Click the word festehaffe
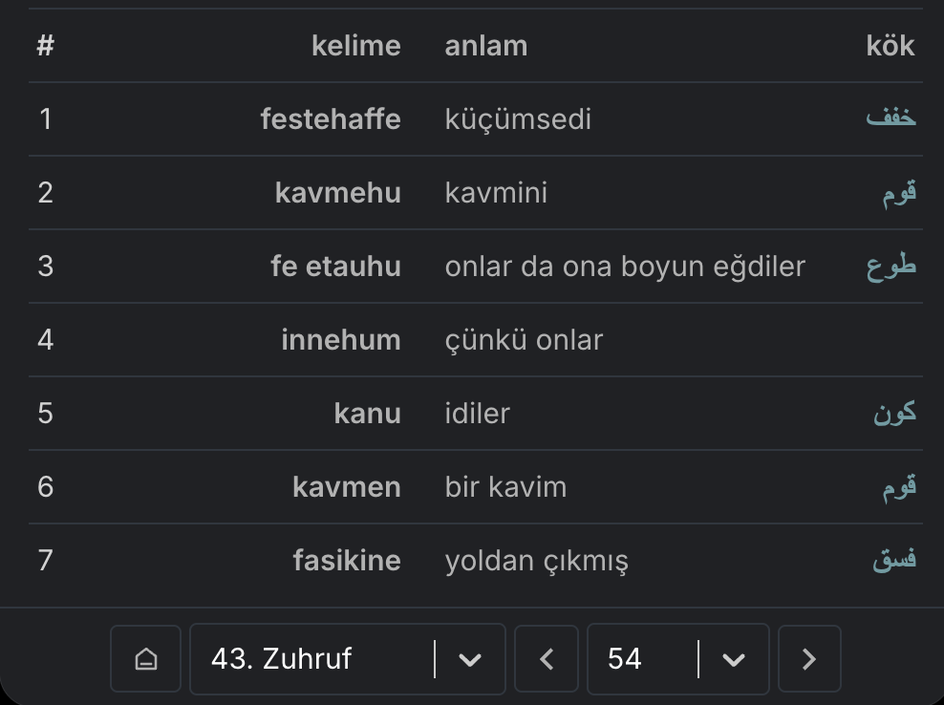This screenshot has width=944, height=705. [x=331, y=119]
